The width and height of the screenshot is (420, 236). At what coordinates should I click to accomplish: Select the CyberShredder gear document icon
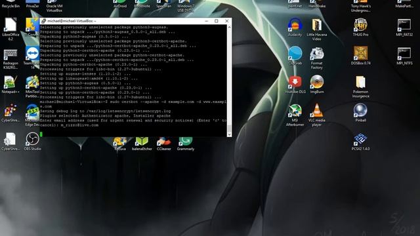10,142
